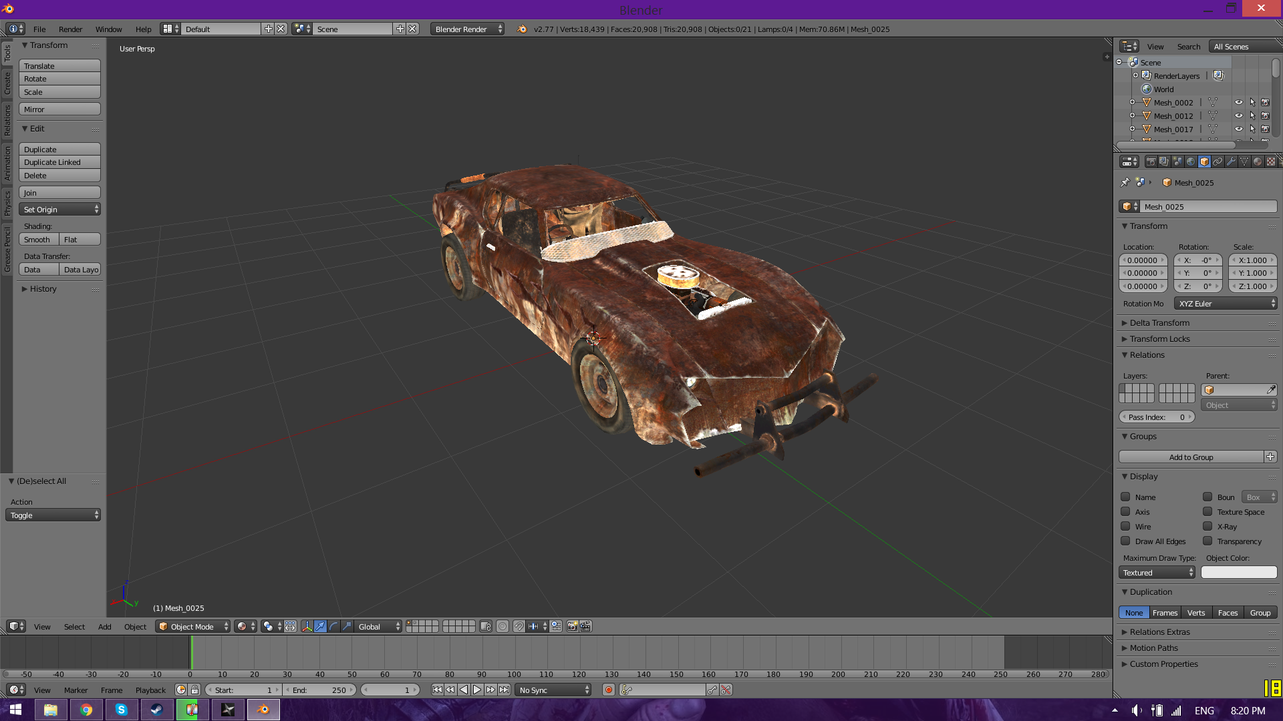The height and width of the screenshot is (721, 1283).
Task: Expand the Delta Transform panel
Action: click(1159, 323)
